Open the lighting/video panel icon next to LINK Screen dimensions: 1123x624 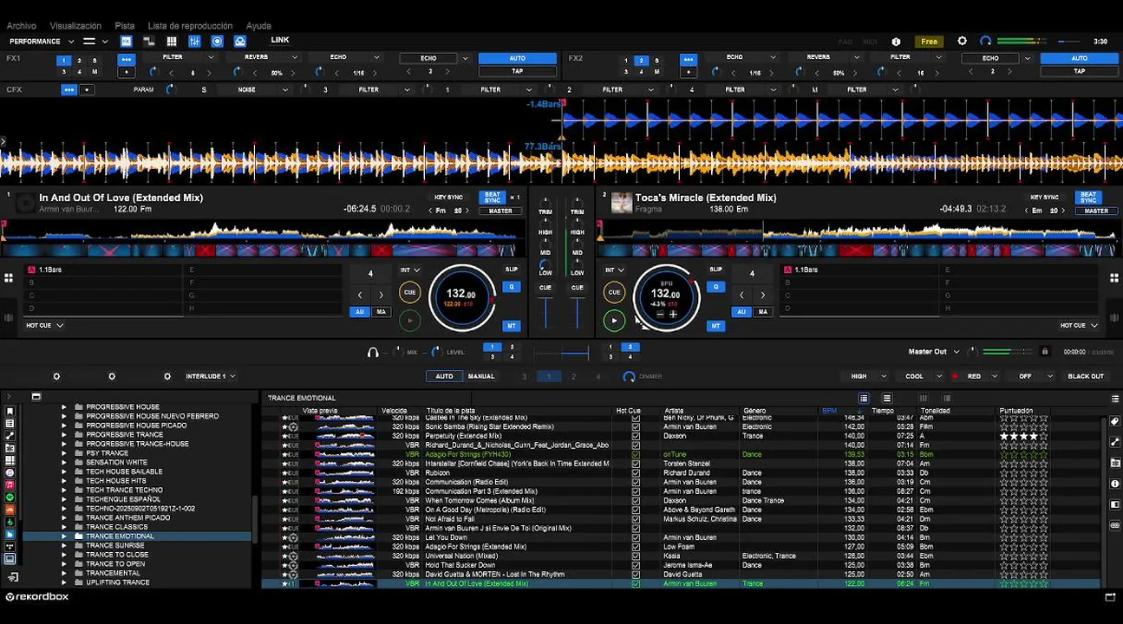pos(240,41)
